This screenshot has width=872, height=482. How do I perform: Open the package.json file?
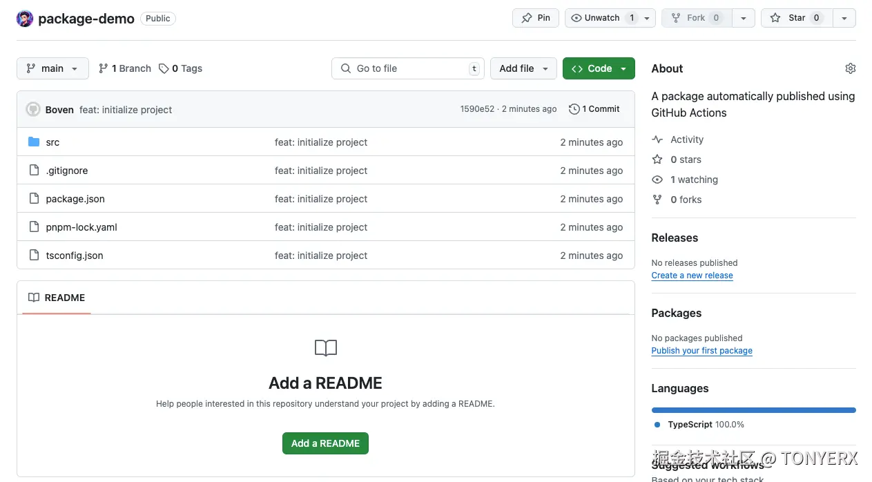coord(75,199)
